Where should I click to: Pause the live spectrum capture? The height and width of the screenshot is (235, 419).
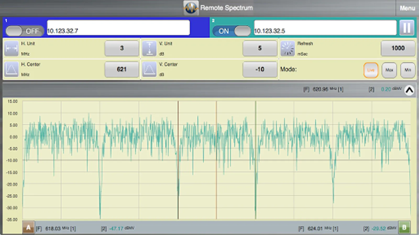point(406,28)
